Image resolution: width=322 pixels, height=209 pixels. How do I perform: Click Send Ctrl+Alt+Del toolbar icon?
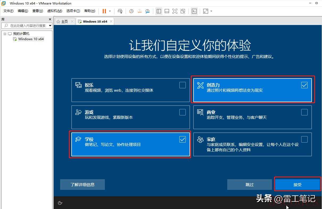[120, 11]
